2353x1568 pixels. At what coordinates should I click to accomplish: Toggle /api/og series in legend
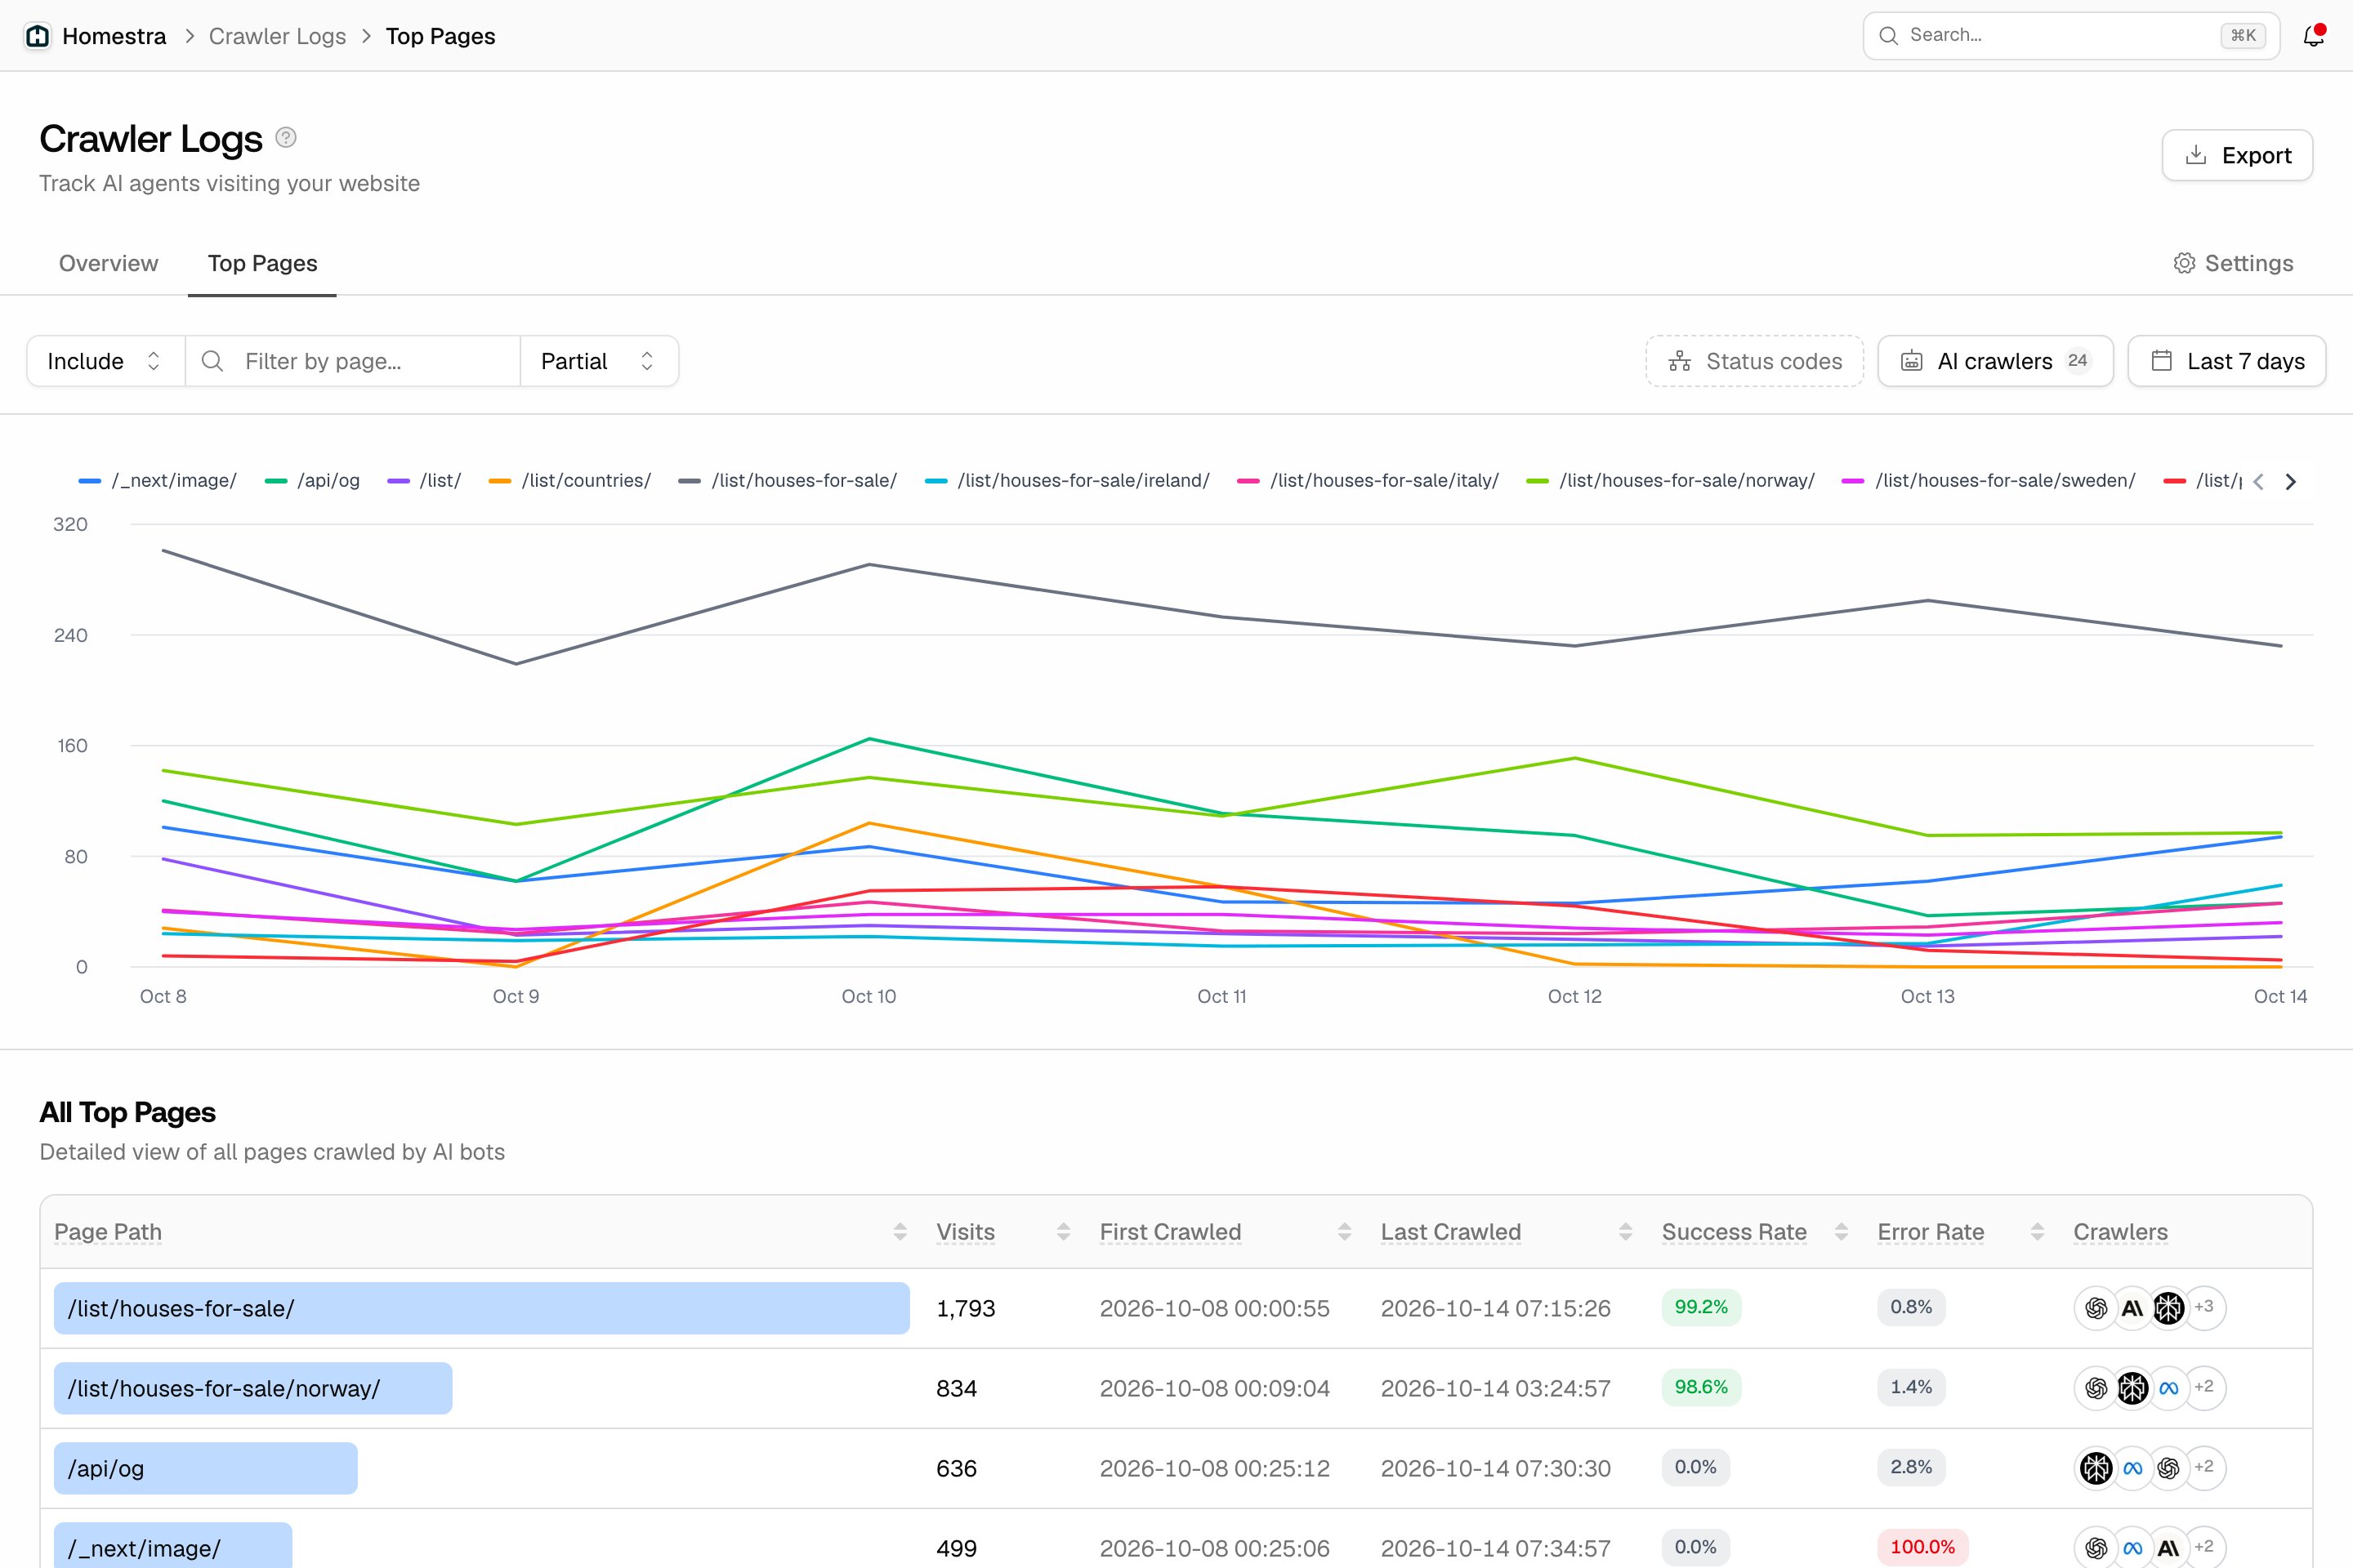(x=312, y=481)
